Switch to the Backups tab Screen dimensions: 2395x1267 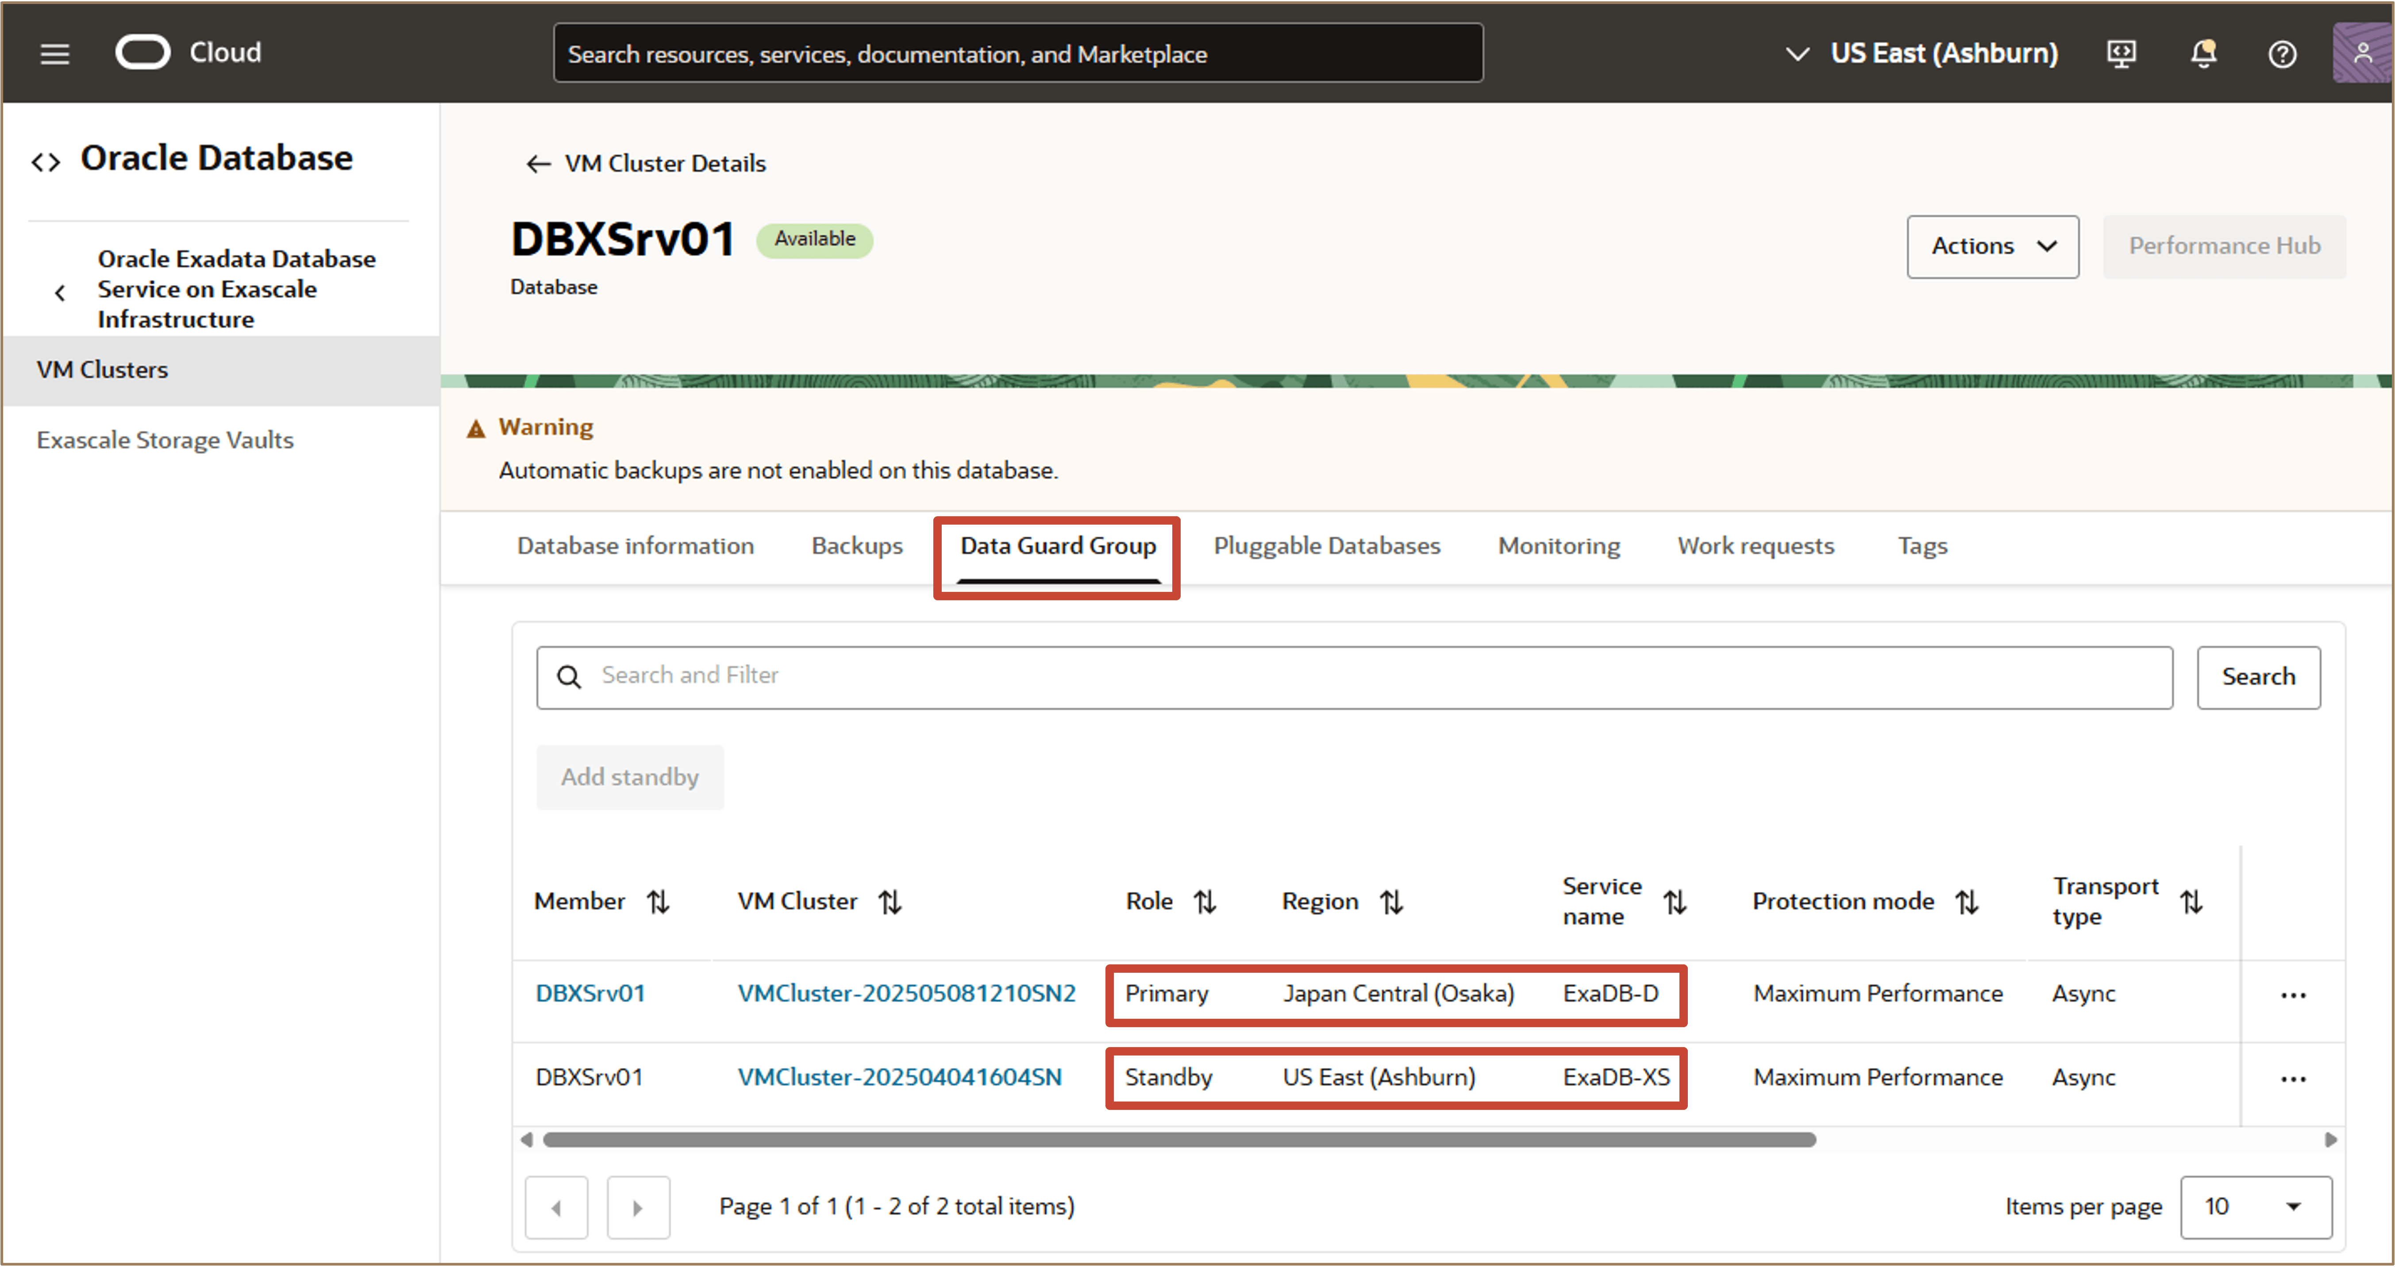coord(856,545)
